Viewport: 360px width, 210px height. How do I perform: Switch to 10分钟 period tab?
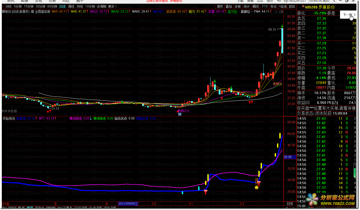pos(90,6)
